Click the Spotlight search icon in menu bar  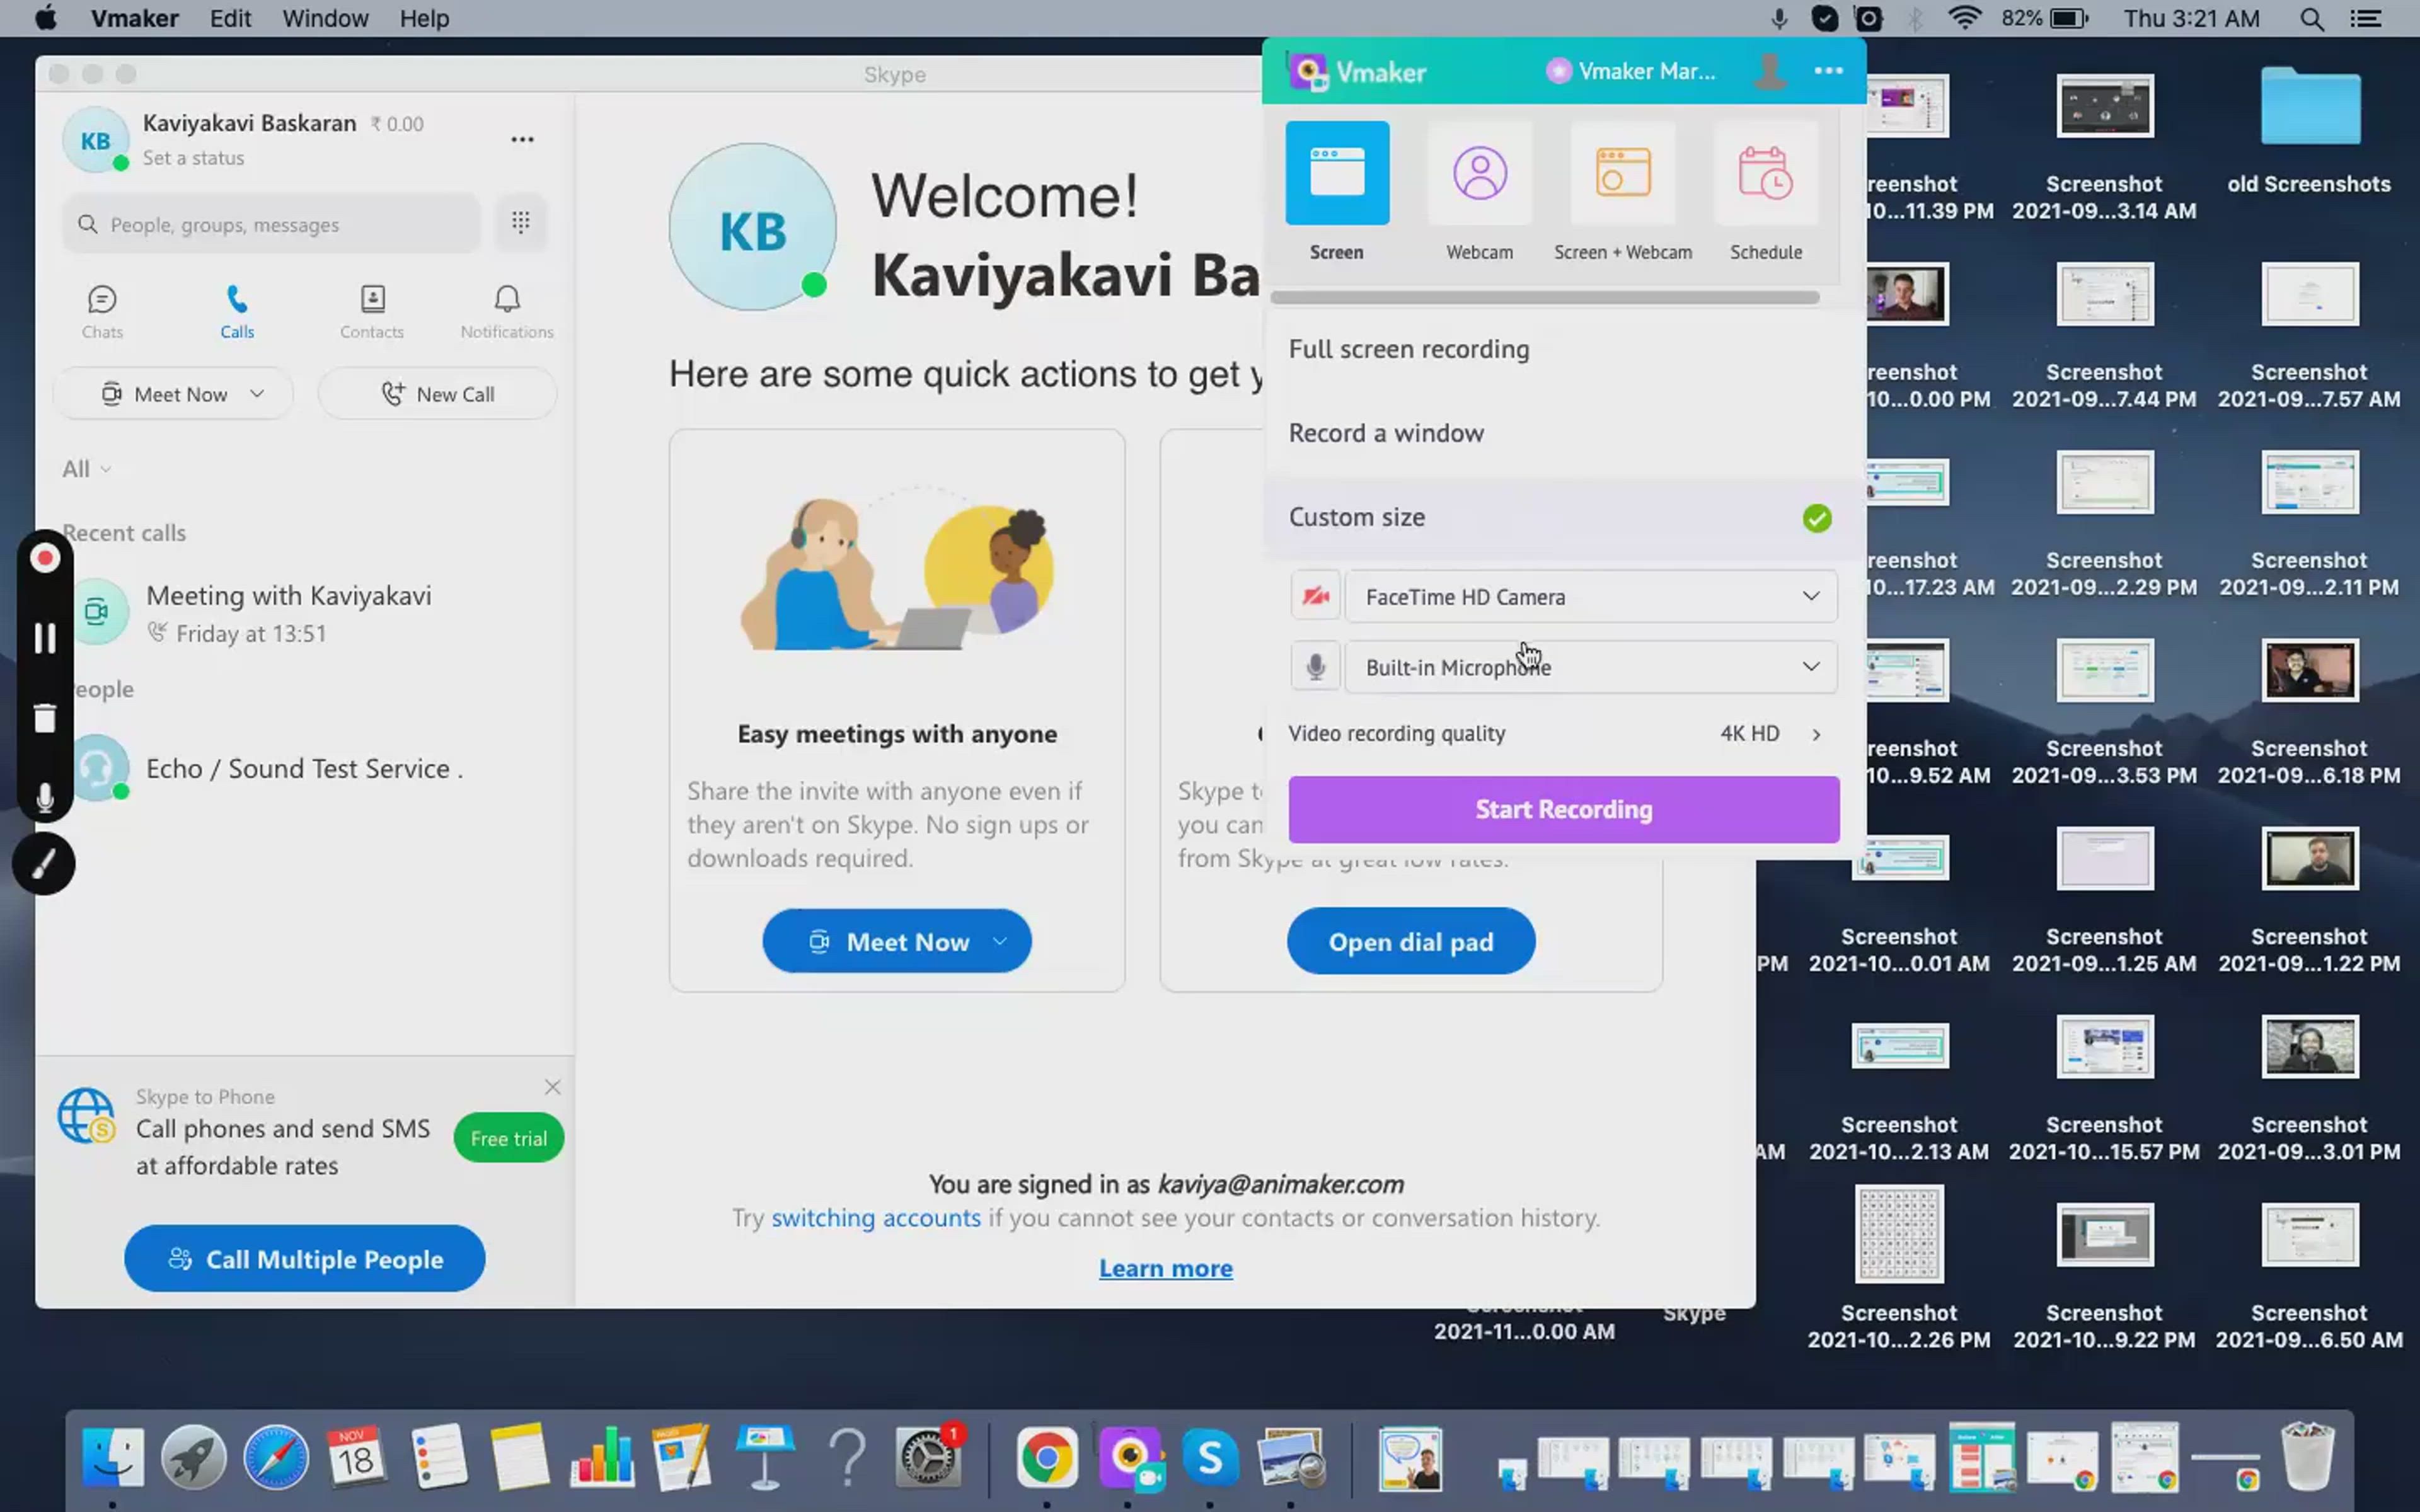[x=2312, y=18]
